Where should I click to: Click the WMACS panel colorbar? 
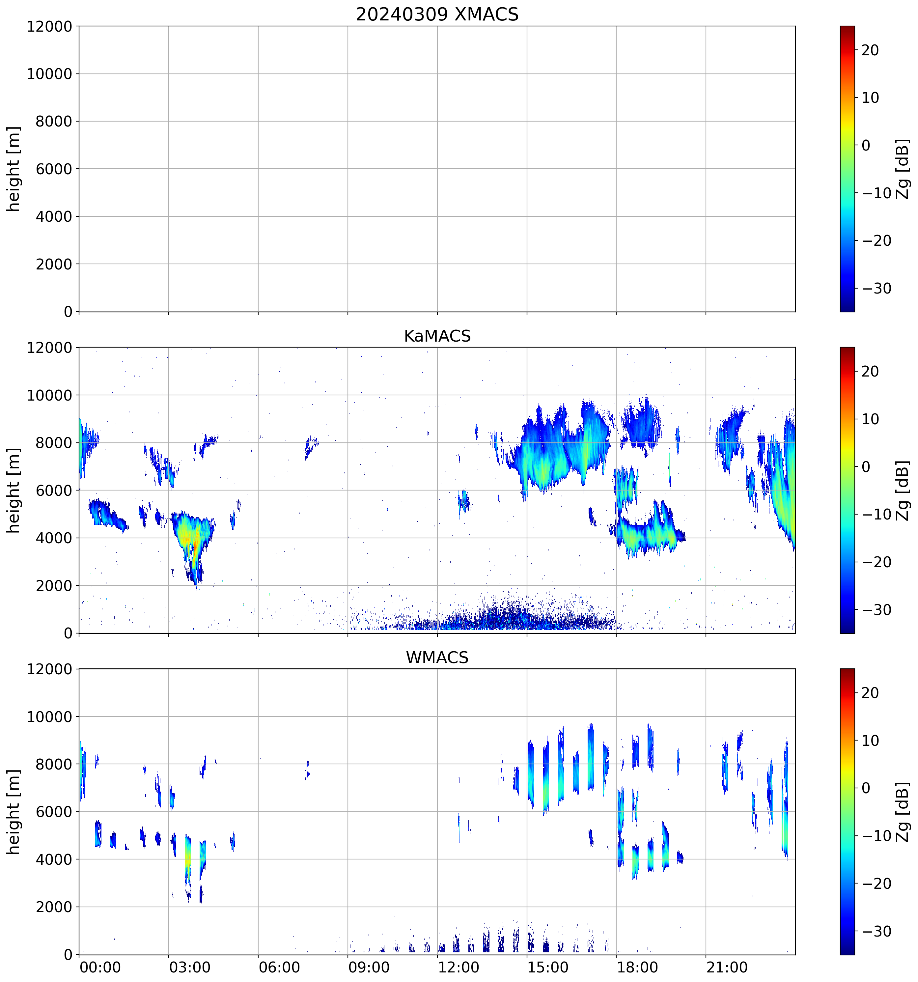[847, 812]
